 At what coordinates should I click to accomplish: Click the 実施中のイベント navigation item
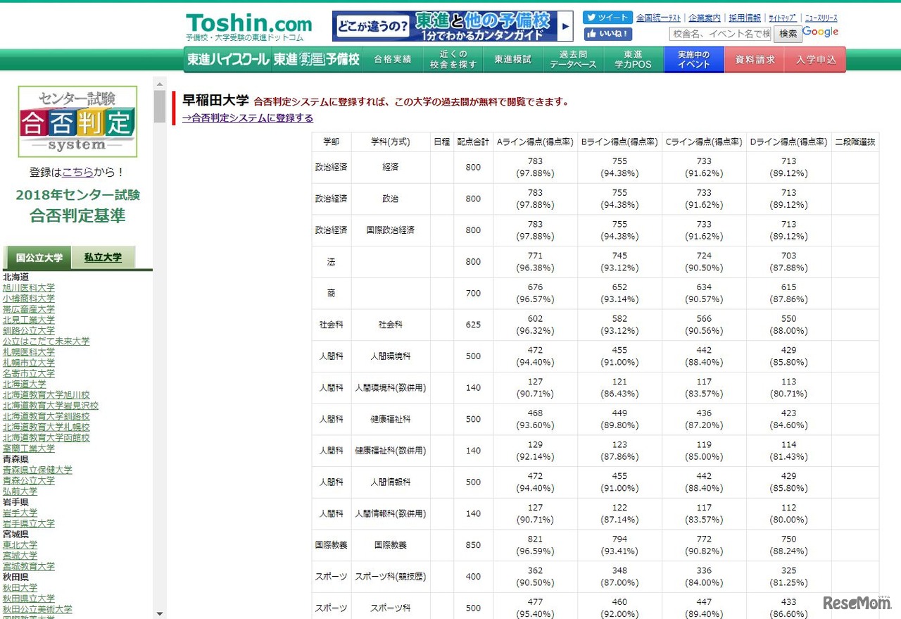(x=693, y=60)
